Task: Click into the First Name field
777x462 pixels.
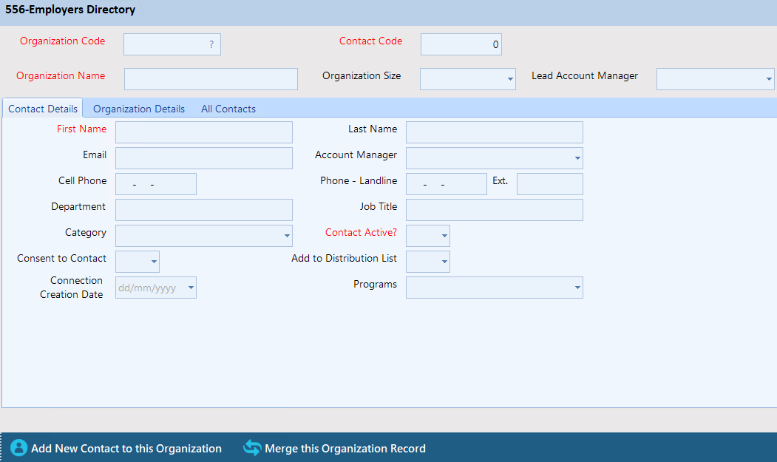Action: [x=204, y=132]
